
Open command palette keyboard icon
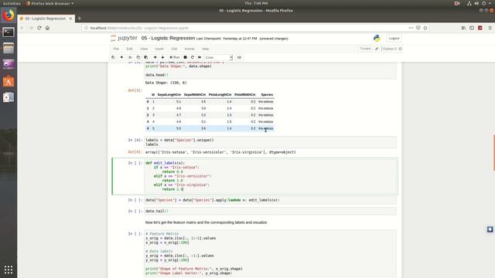[x=239, y=57]
